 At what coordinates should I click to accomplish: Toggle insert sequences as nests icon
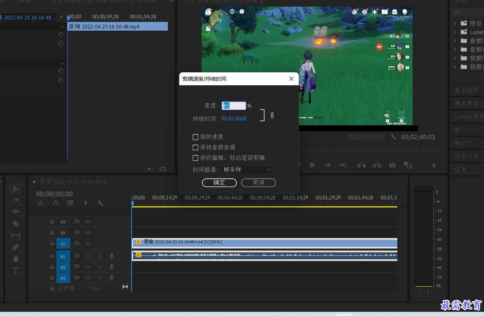[41, 203]
